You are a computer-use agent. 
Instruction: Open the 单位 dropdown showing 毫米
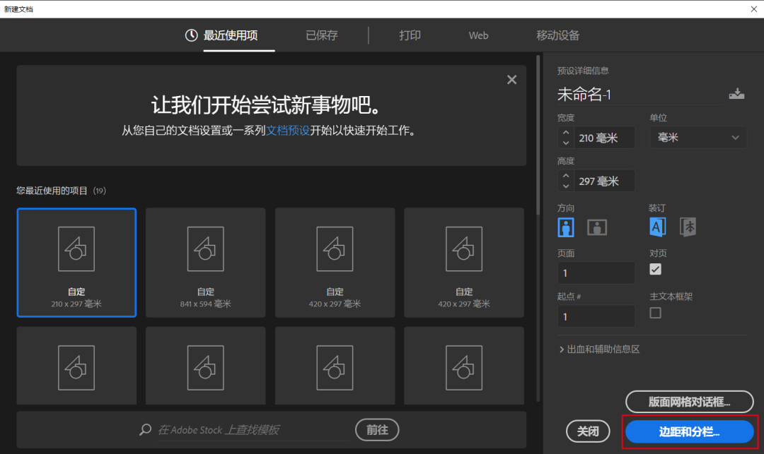tap(698, 138)
